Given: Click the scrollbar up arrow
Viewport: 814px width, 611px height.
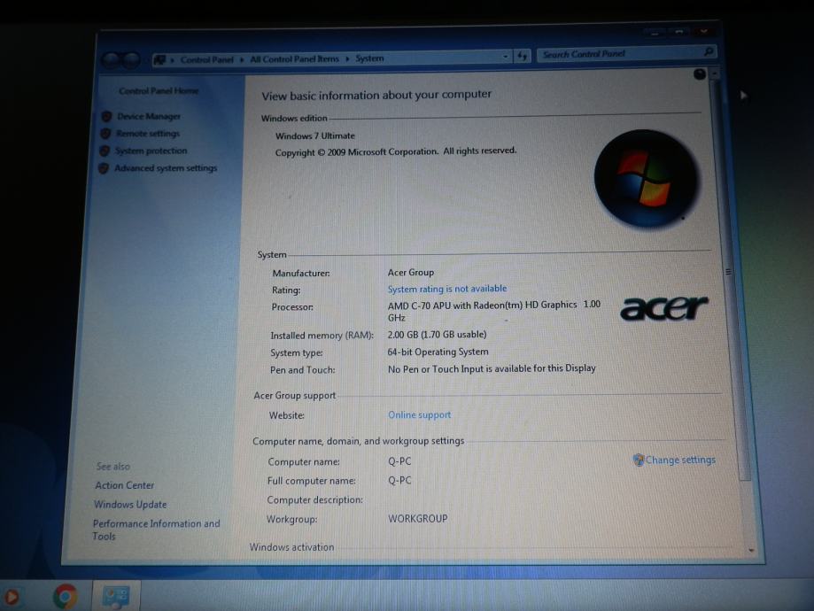Looking at the screenshot, I should click(x=714, y=74).
